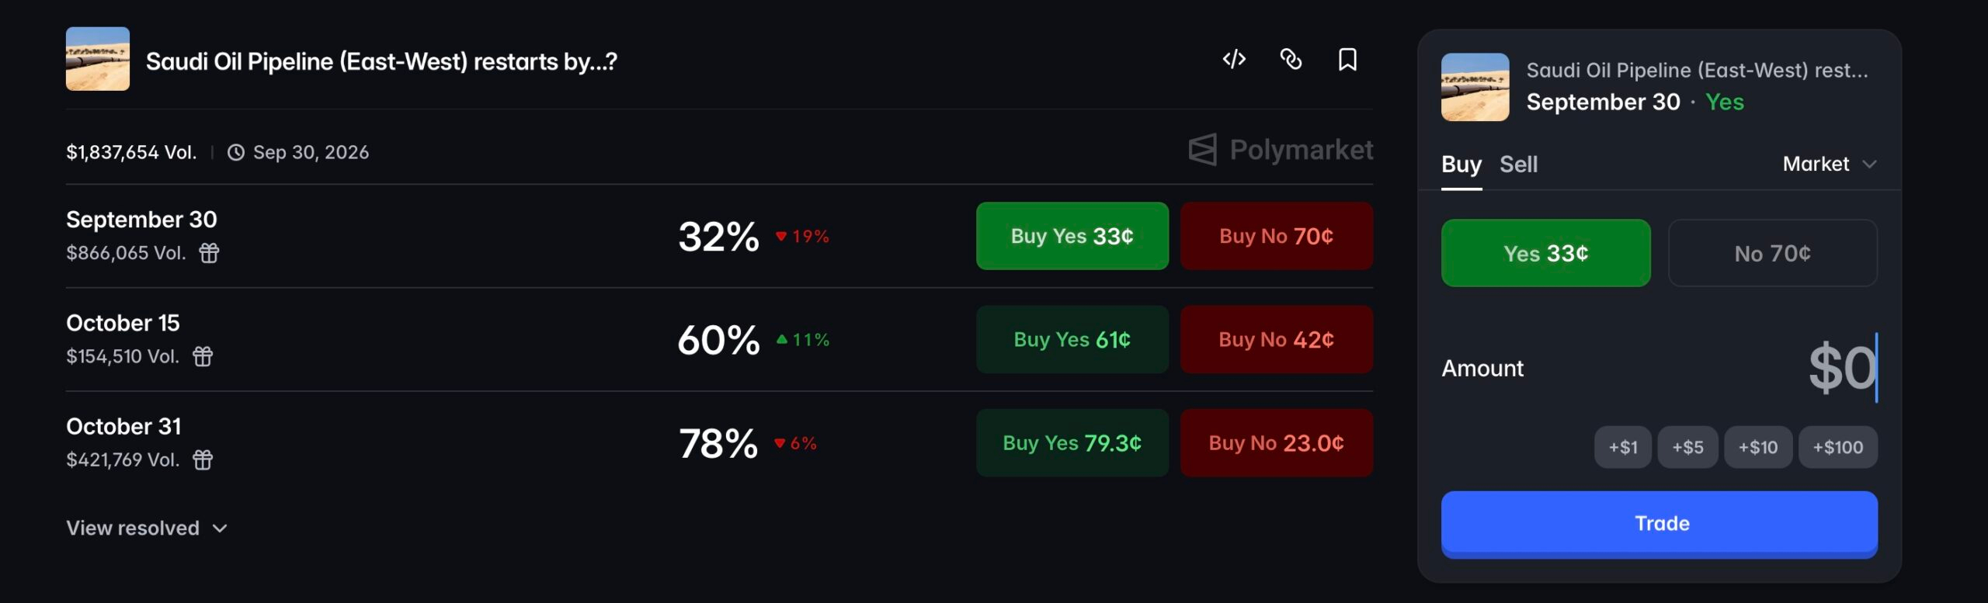Select the No 70¢ outcome in trade panel
This screenshot has height=603, width=1988.
click(x=1772, y=253)
